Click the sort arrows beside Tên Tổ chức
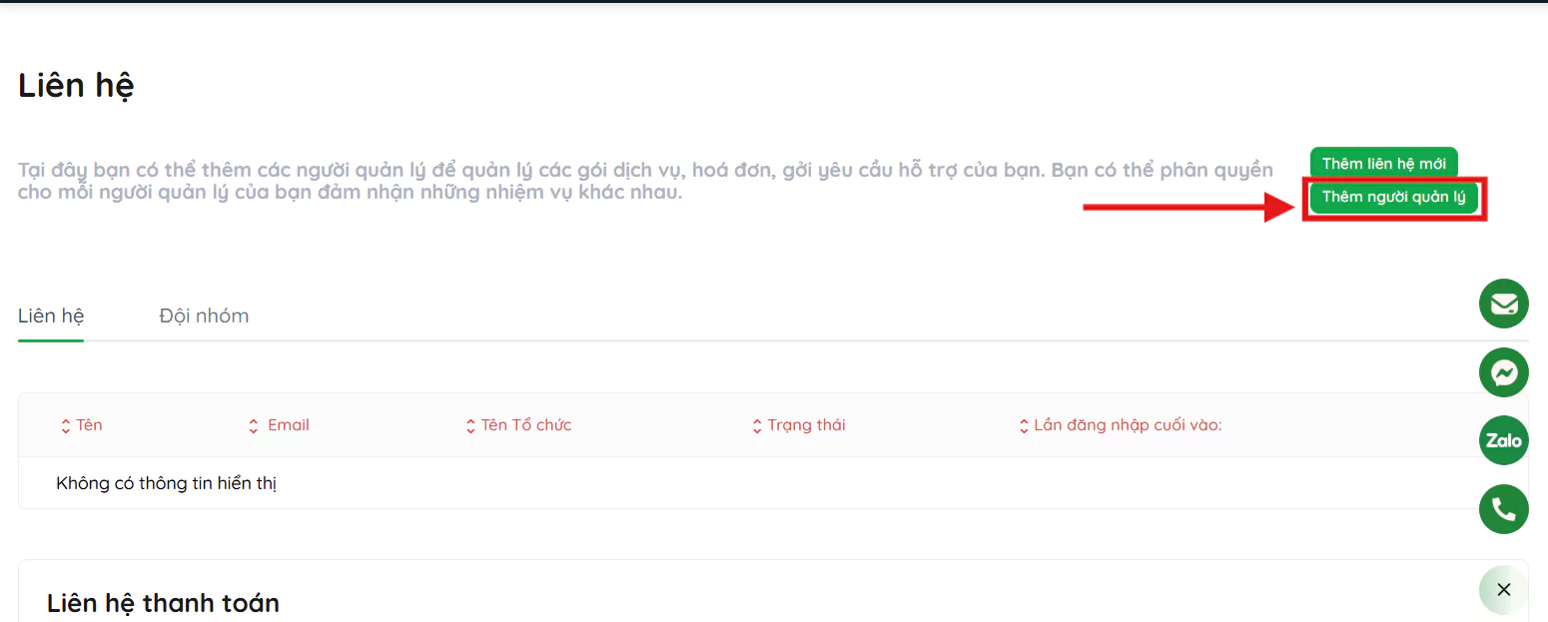Viewport: 1548px width, 622px height. (x=470, y=426)
